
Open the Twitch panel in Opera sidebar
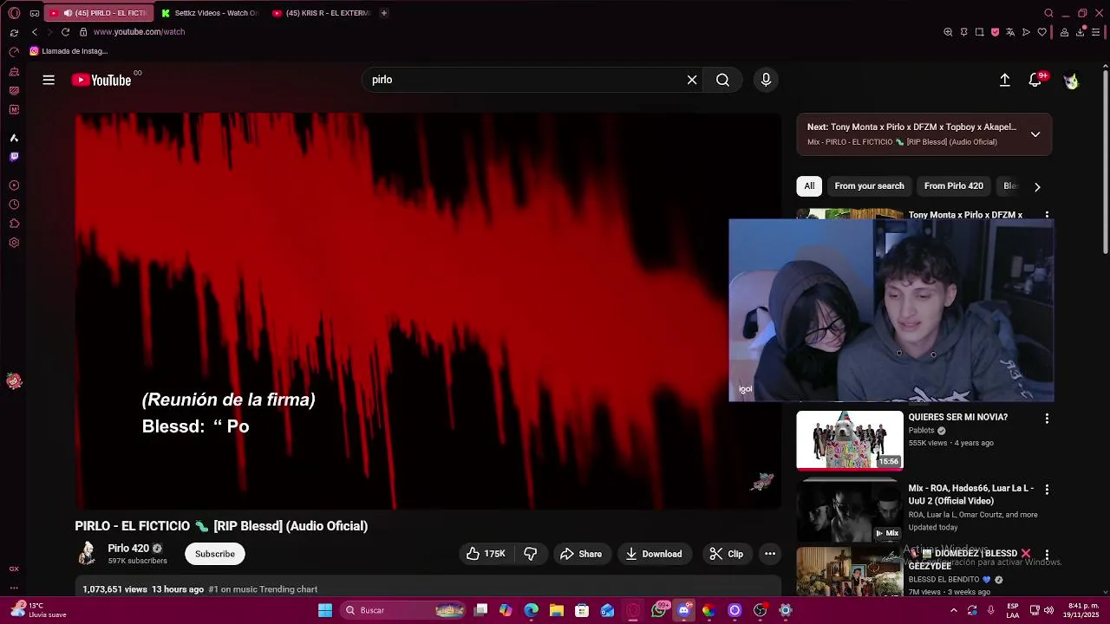point(14,157)
